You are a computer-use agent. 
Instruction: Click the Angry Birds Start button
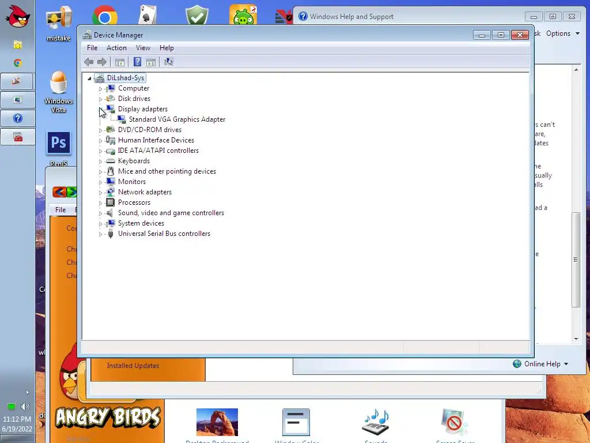coord(17,16)
